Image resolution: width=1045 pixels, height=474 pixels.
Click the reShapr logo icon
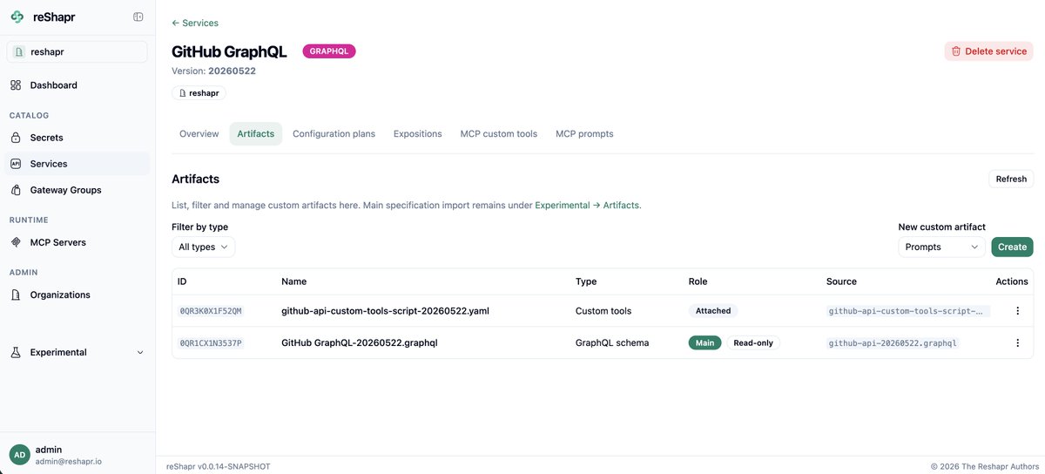tap(17, 17)
